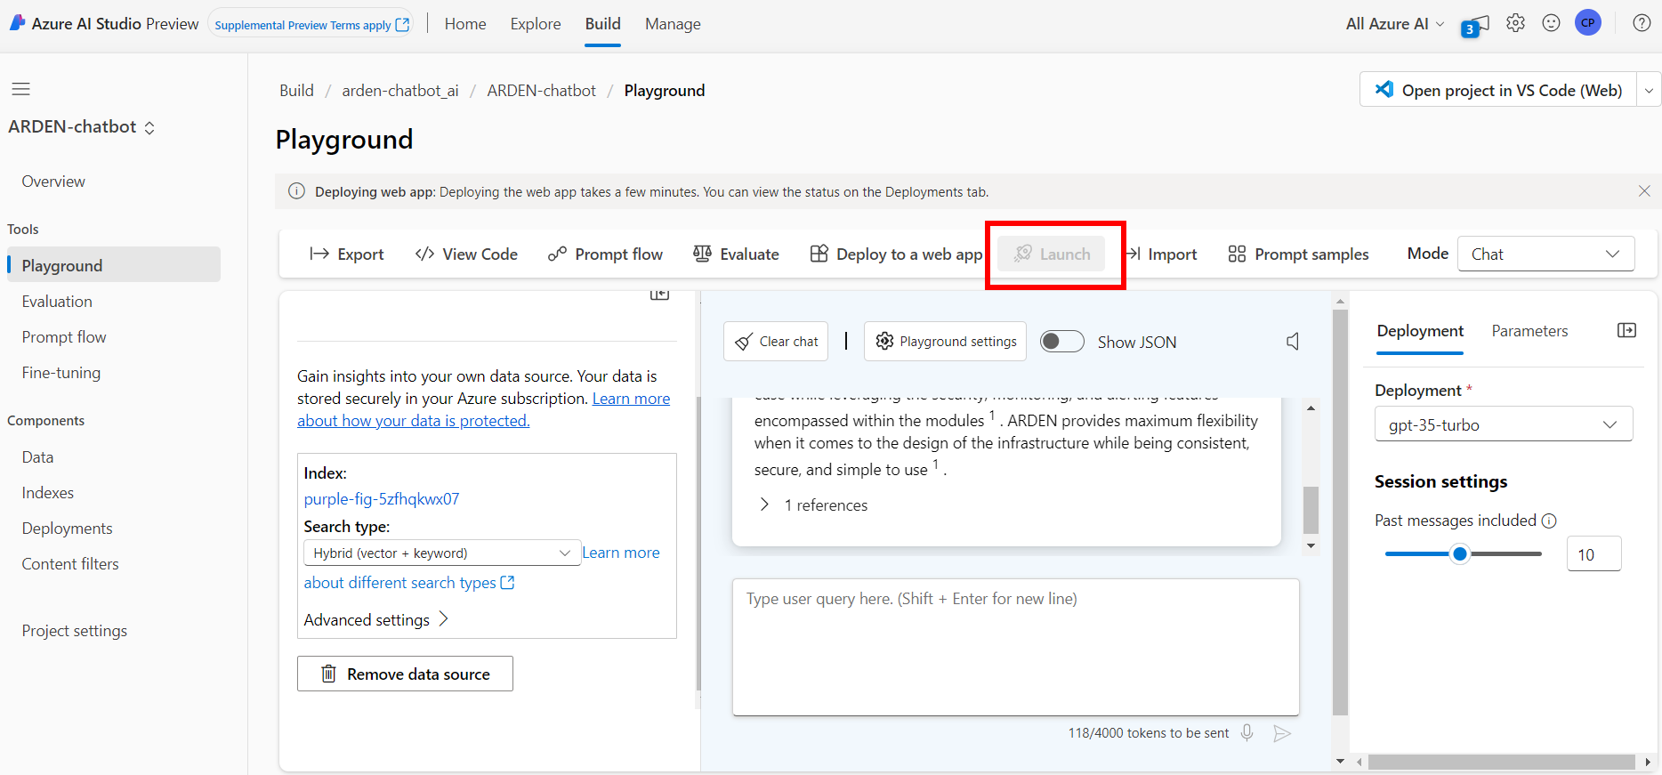Click the Launch toolbar button
The height and width of the screenshot is (775, 1662).
(x=1052, y=254)
